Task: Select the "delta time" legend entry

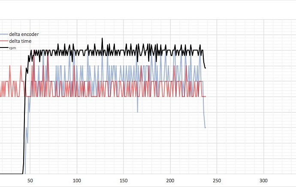Action: 20,41
